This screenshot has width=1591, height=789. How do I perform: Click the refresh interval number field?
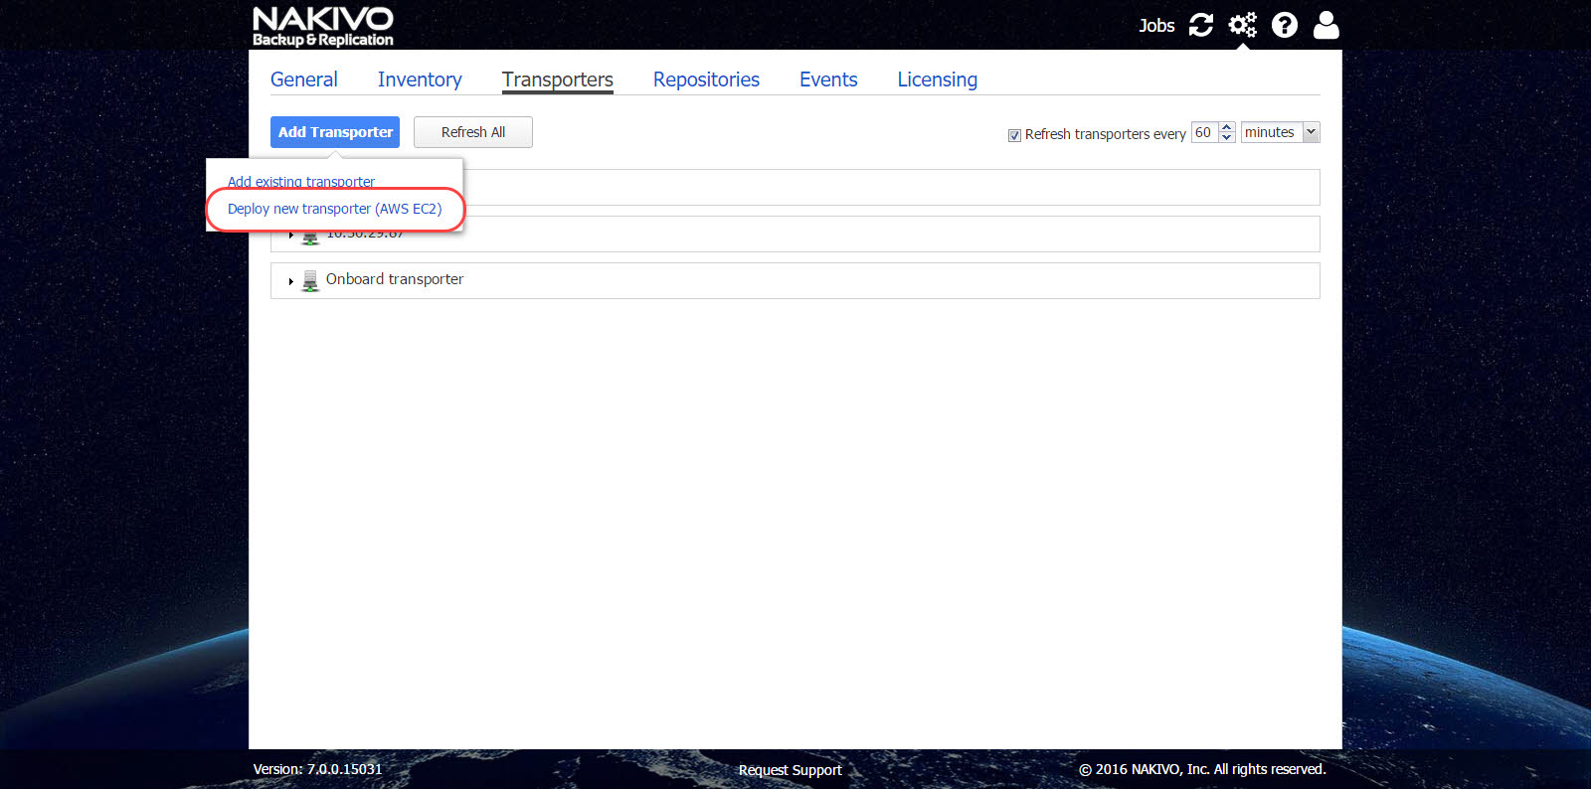(x=1204, y=132)
